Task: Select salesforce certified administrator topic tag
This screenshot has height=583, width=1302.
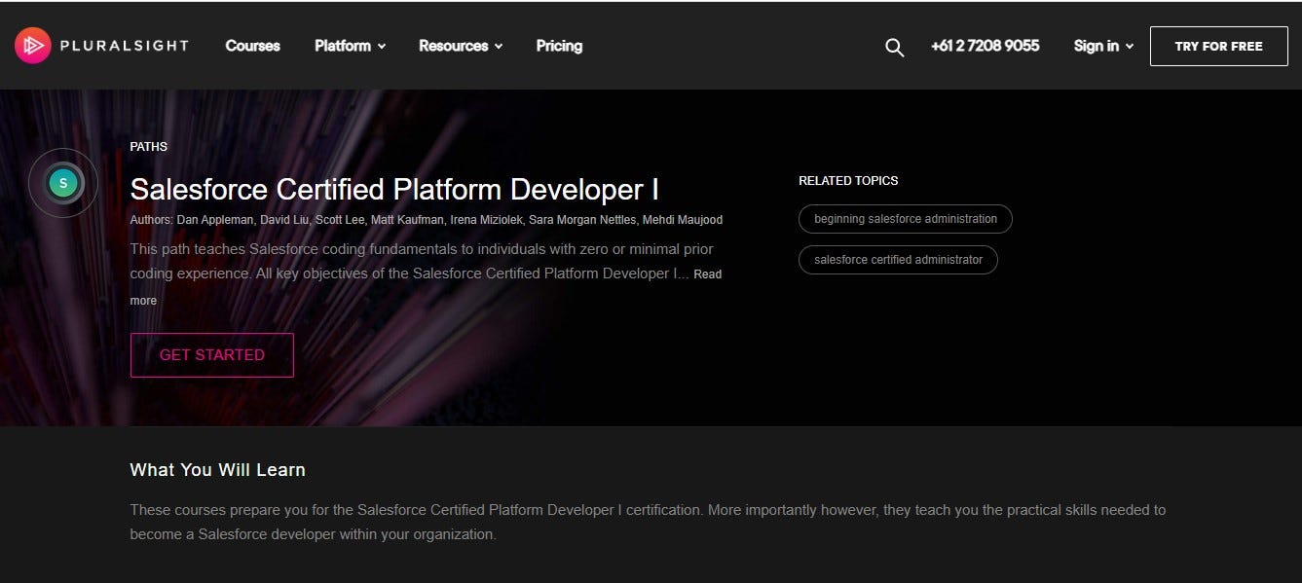Action: coord(898,260)
